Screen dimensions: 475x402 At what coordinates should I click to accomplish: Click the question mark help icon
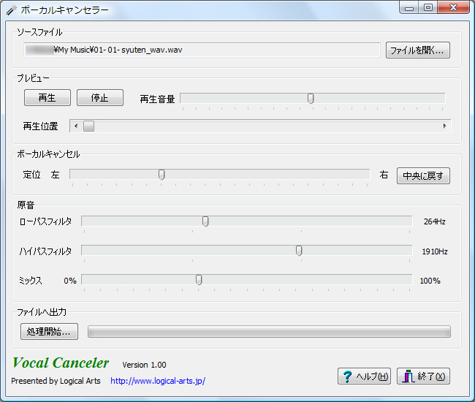347,376
